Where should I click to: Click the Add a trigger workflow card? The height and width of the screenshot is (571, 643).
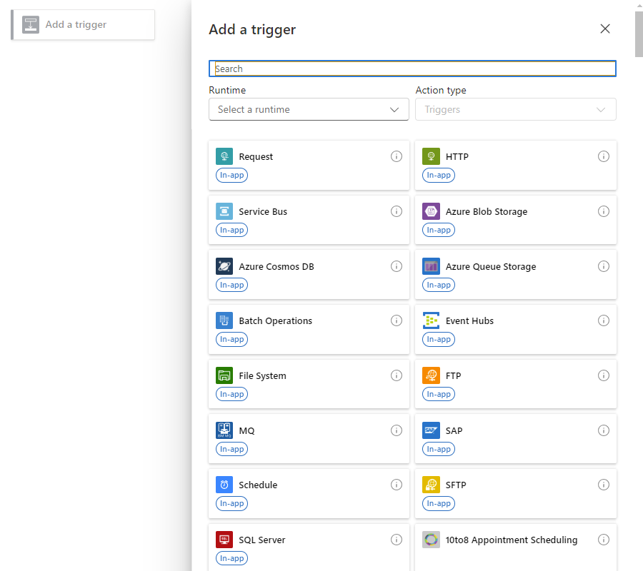[82, 24]
